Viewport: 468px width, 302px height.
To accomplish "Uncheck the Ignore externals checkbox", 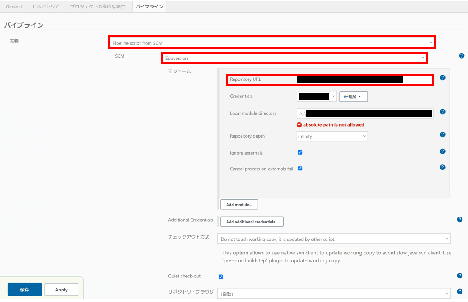I will [300, 152].
